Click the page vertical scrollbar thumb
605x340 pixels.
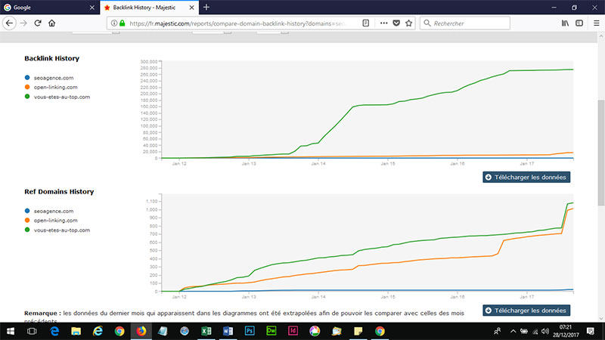(601, 153)
